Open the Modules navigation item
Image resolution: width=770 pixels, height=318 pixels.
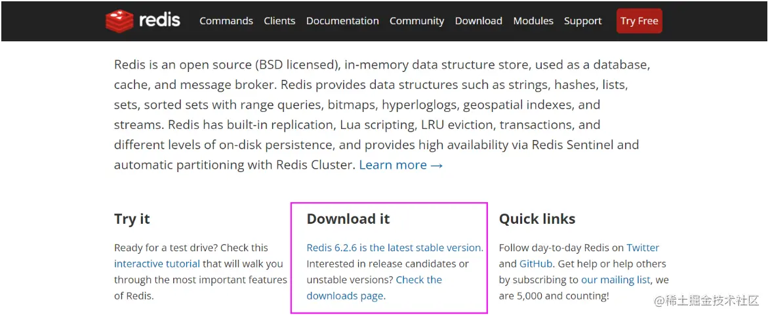point(533,21)
